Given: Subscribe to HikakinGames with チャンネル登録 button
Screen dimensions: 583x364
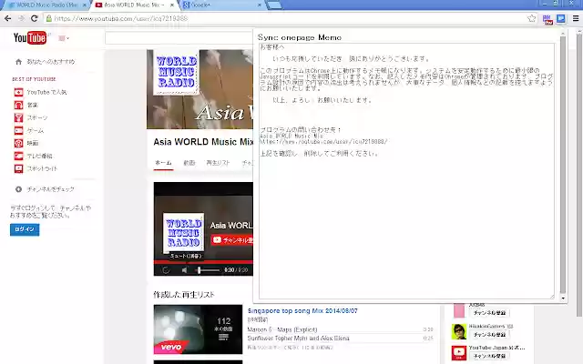Looking at the screenshot, I should click(x=489, y=334).
